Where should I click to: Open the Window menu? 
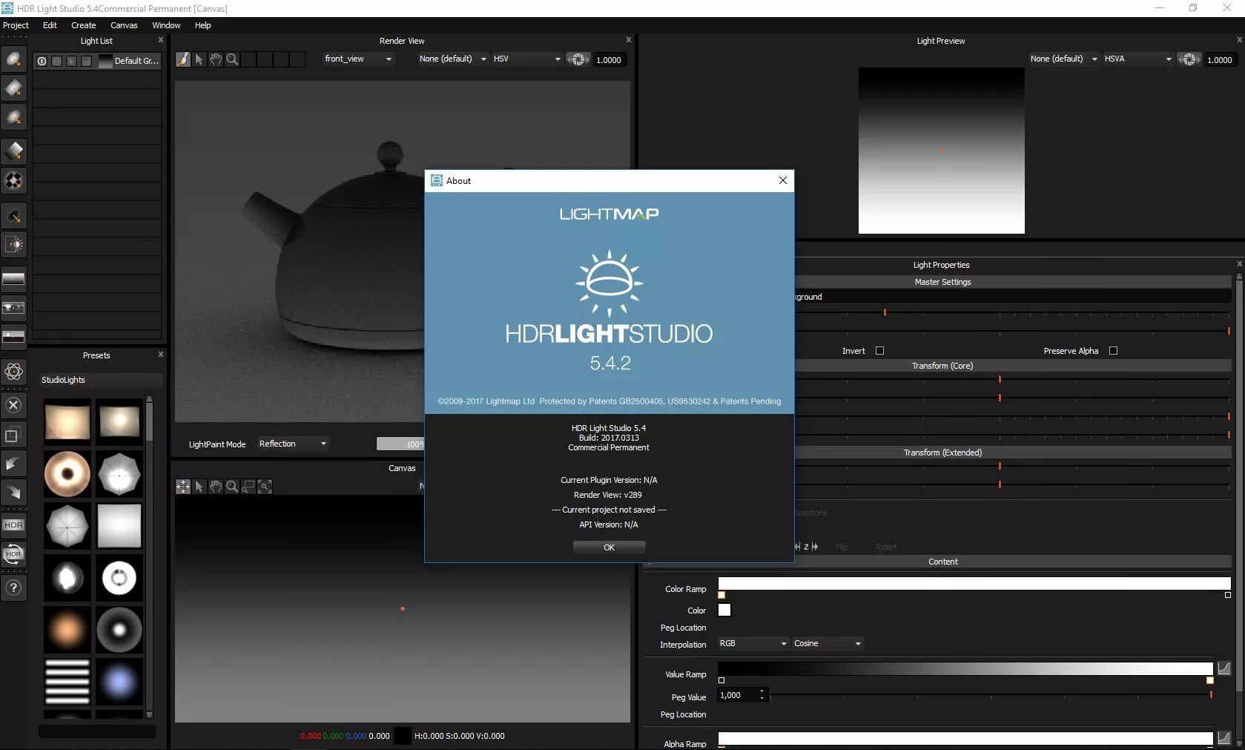pos(166,25)
